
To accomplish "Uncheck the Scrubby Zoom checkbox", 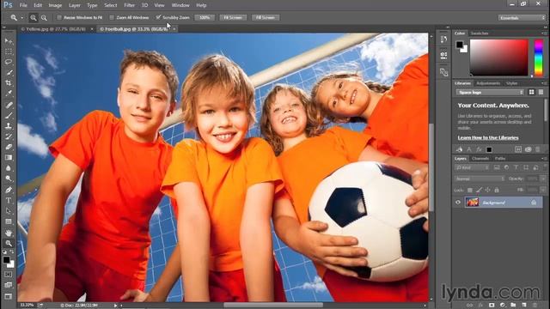I will tap(158, 17).
